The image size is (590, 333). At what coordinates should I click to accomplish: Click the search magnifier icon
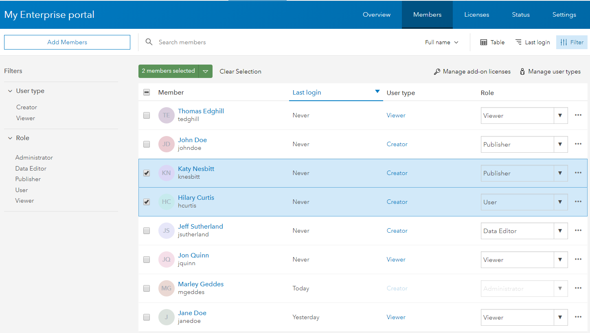point(149,42)
